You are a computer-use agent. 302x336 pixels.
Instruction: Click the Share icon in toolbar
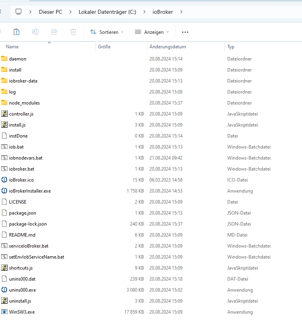pyautogui.click(x=54, y=32)
